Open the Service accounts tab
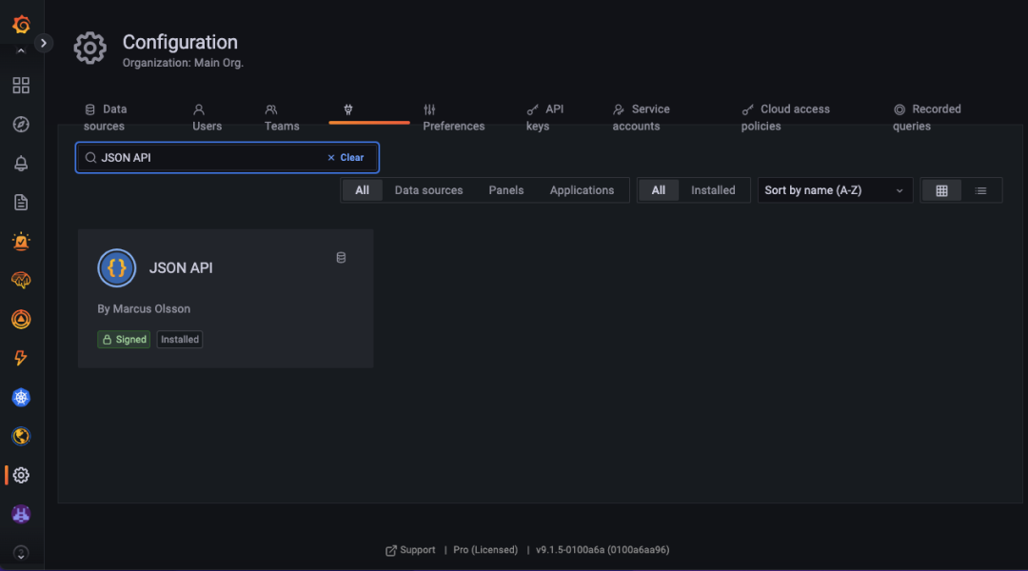 click(641, 118)
